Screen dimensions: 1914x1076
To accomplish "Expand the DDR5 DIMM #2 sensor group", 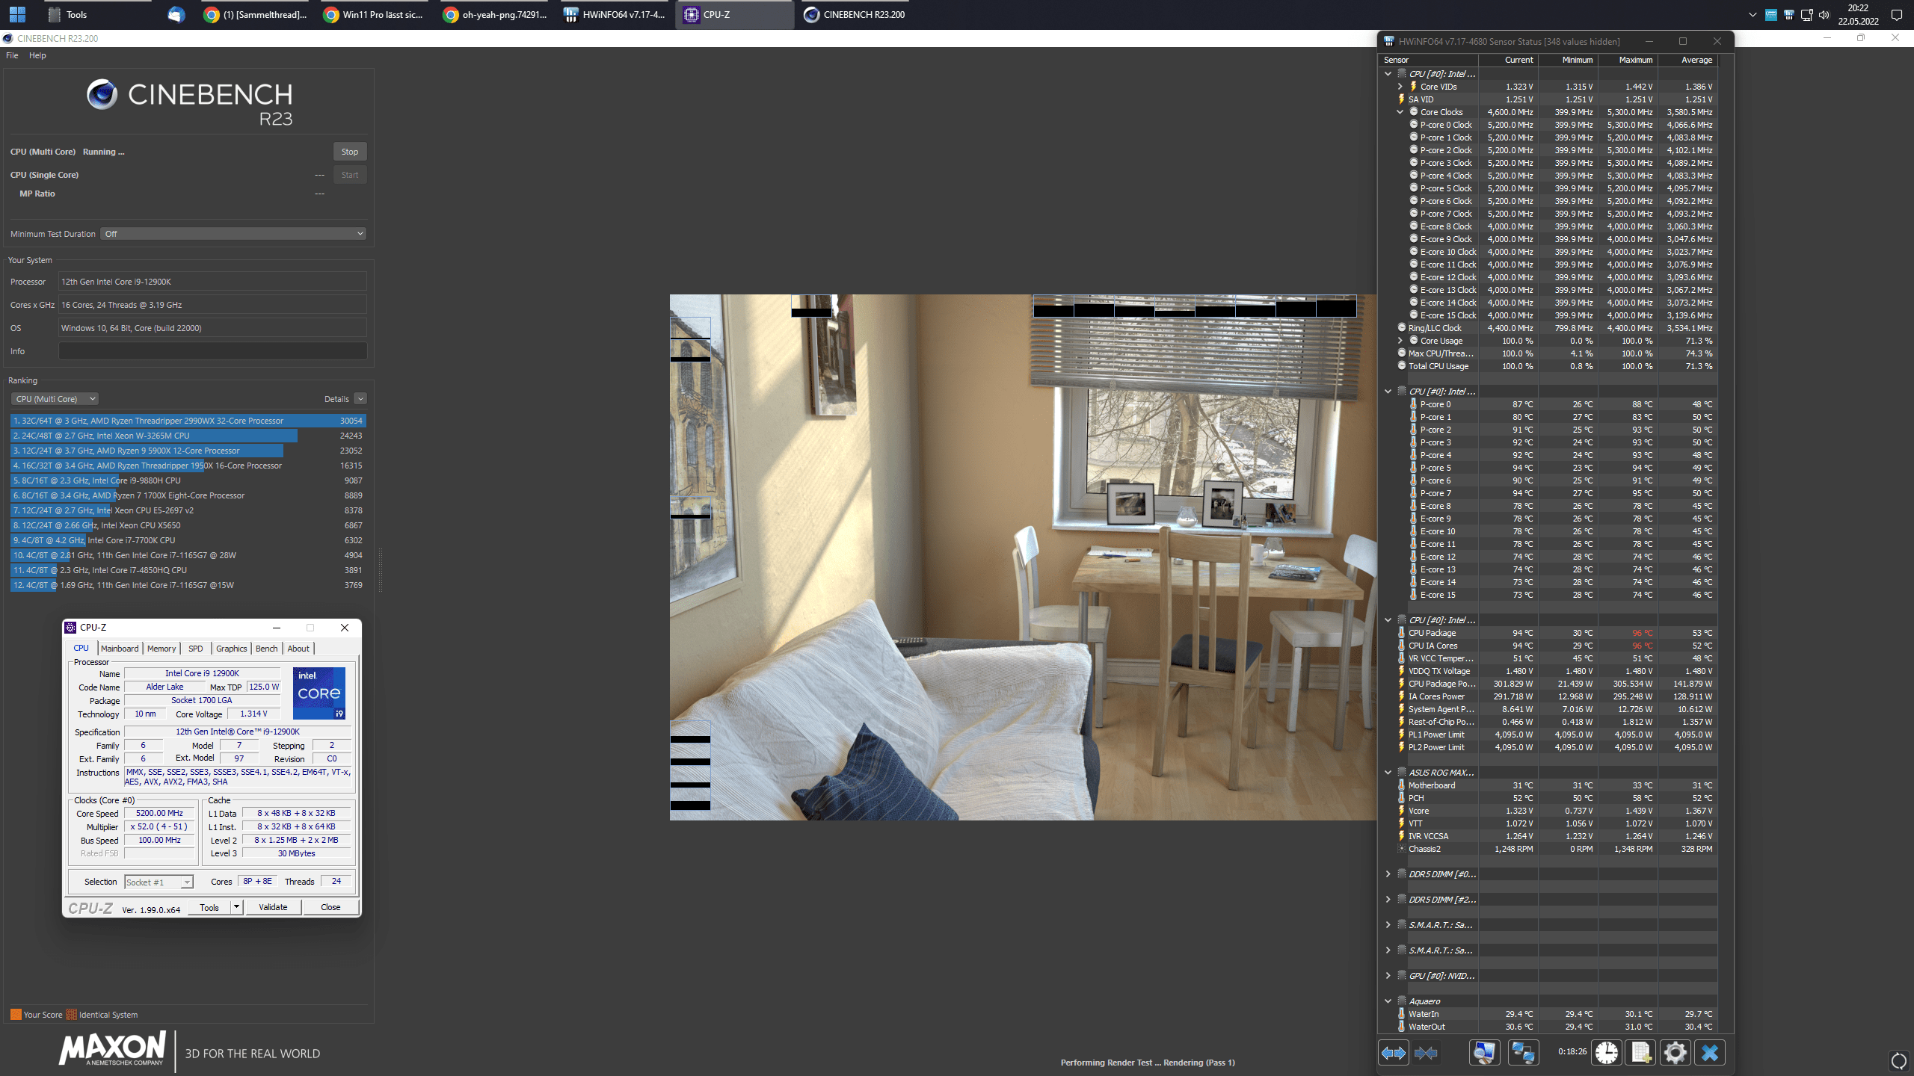I will click(1389, 899).
